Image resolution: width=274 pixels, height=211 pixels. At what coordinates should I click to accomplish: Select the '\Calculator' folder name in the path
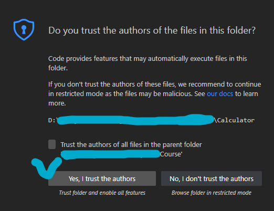(234, 120)
